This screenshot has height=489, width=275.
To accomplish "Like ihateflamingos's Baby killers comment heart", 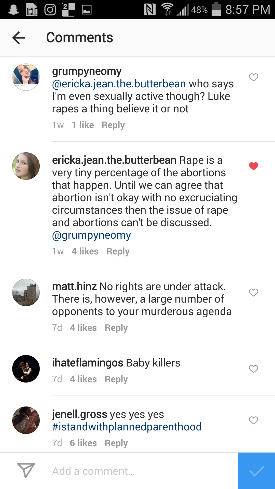I will [x=253, y=369].
